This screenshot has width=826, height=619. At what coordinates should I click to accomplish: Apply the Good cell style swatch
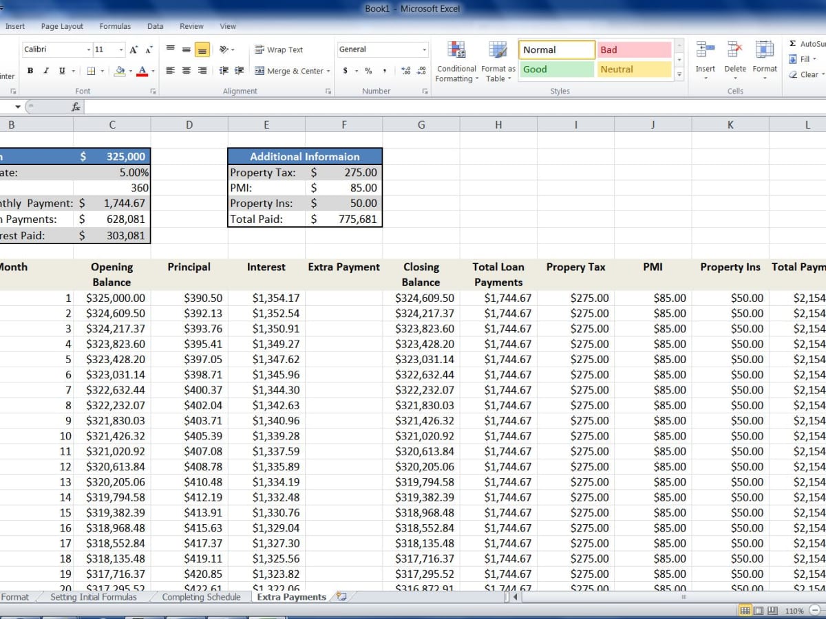[x=556, y=69]
